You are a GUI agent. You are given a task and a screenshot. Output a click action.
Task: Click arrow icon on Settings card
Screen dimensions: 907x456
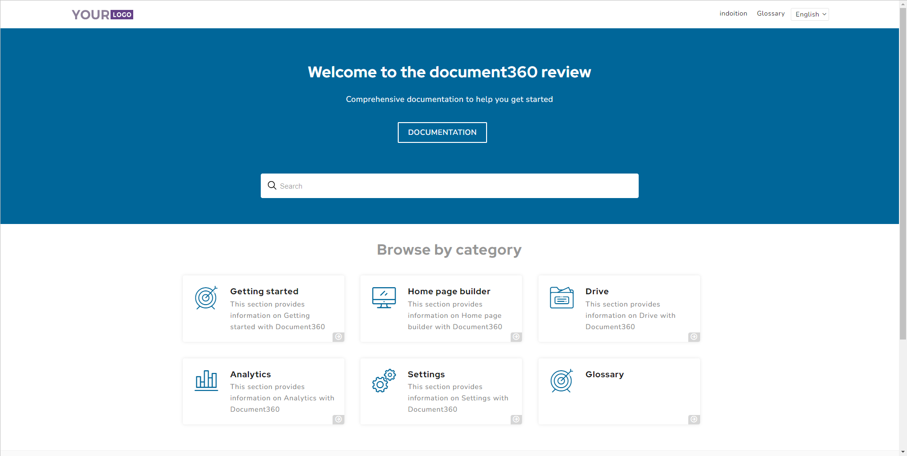tap(516, 419)
